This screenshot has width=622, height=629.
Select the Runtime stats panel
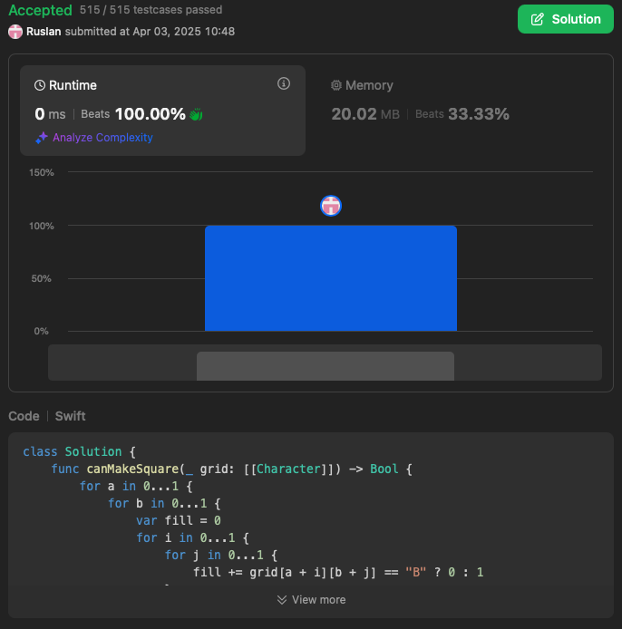pyautogui.click(x=163, y=111)
